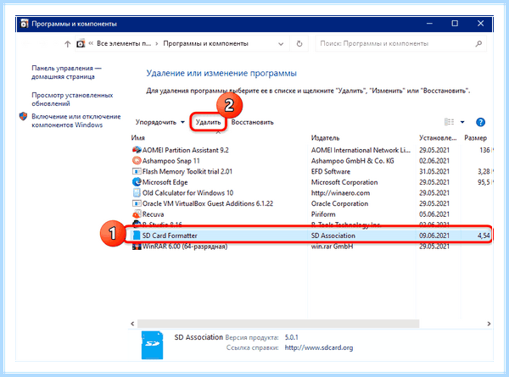Open the Упорядочить dropdown menu
This screenshot has width=509, height=377.
click(x=159, y=122)
